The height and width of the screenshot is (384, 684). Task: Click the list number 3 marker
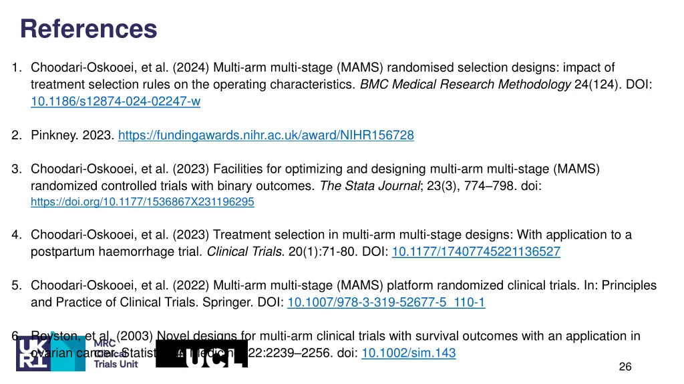[16, 169]
